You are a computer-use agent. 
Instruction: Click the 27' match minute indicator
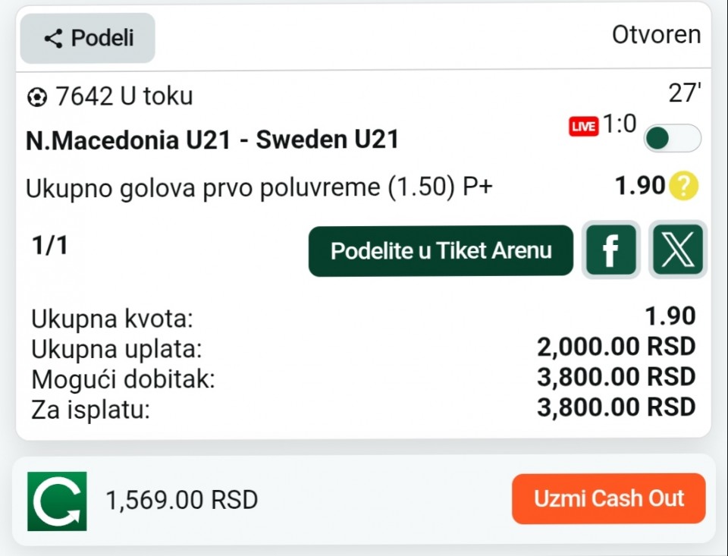[684, 94]
